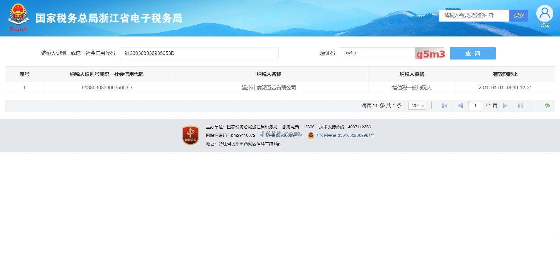The width and height of the screenshot is (560, 266).
Task: Go to previous page arrow
Action: [x=460, y=106]
